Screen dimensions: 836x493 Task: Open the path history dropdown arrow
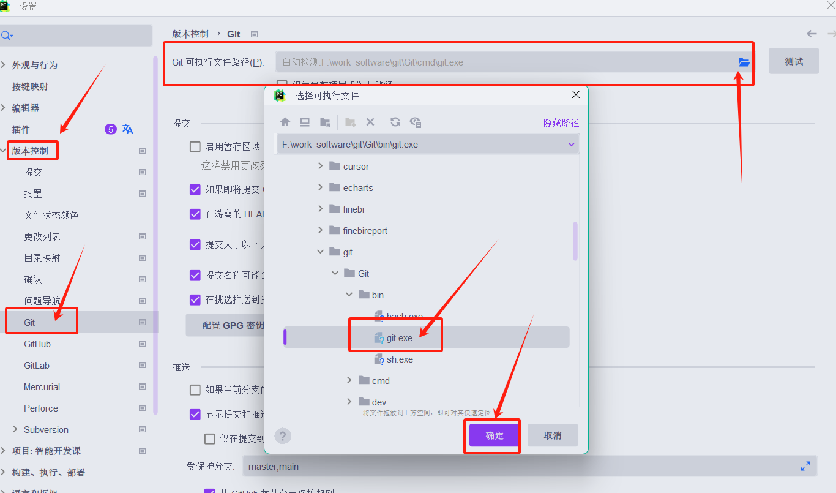tap(571, 145)
